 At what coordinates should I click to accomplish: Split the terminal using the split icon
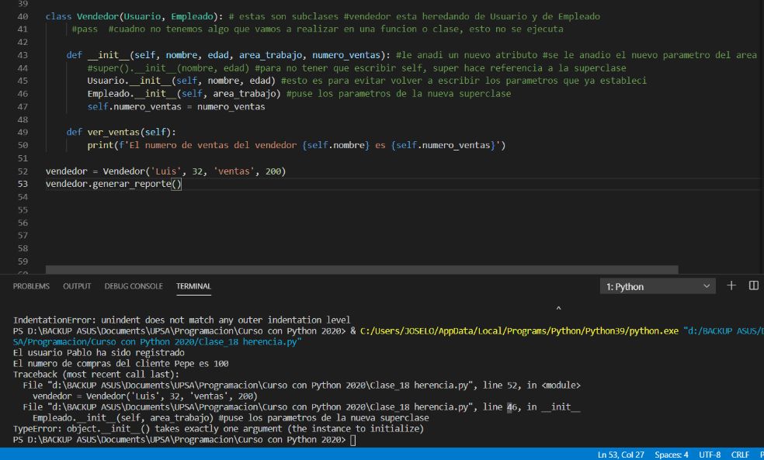click(752, 285)
